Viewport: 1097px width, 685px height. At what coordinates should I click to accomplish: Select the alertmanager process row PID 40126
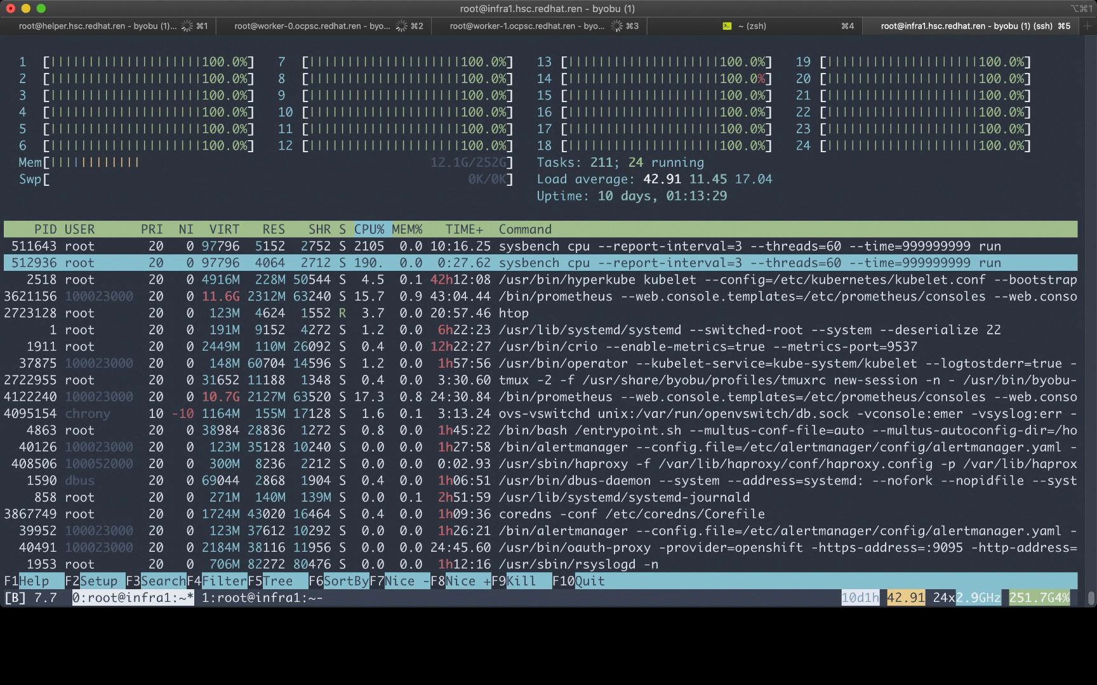click(540, 447)
